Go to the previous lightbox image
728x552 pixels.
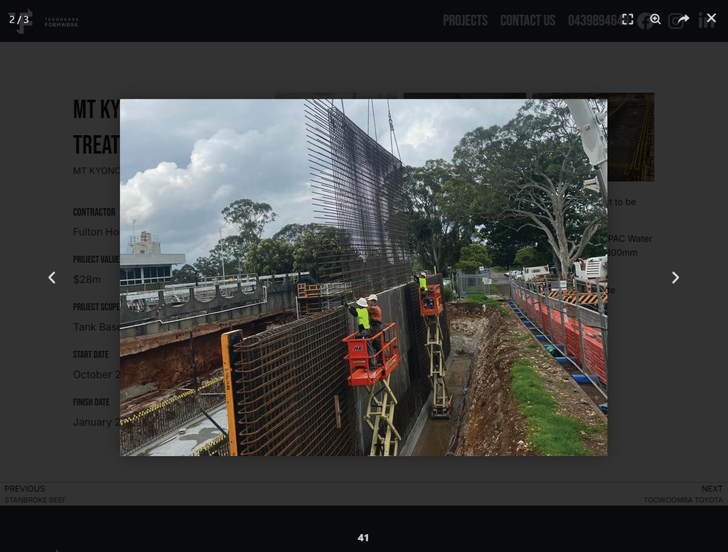52,277
